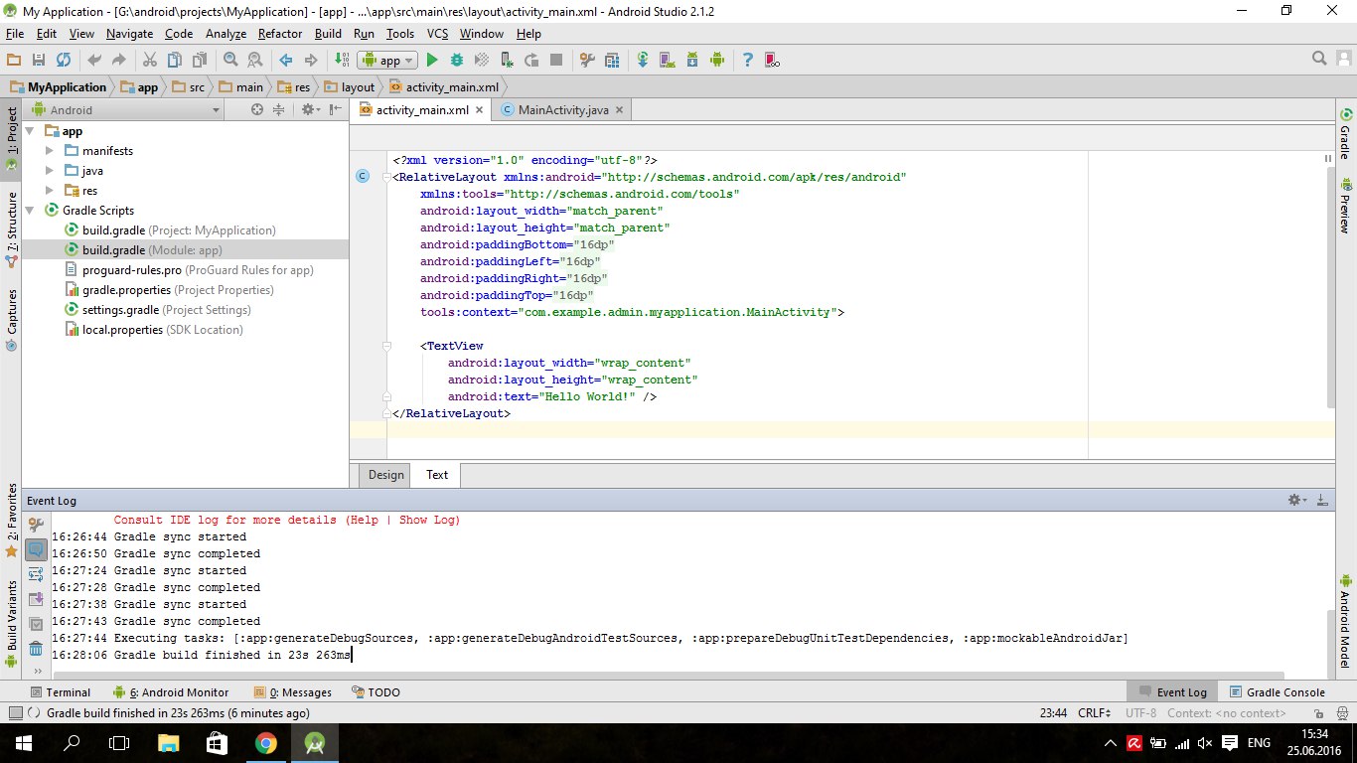Click the Help question mark icon
Viewport: 1357px width, 763px height.
pos(748,60)
